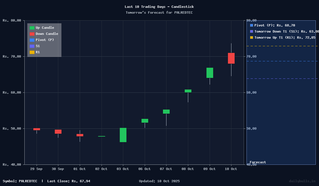Click the purple S1 legend swatch
The height and width of the screenshot is (186, 319).
[x=32, y=46]
